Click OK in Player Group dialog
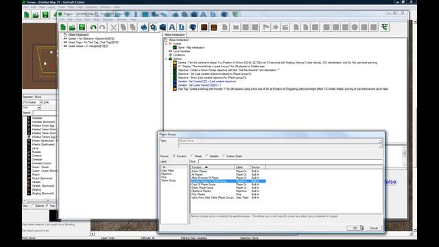439x247 pixels. click(x=355, y=228)
